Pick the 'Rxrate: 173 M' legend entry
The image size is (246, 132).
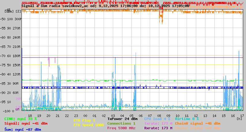pos(158,128)
